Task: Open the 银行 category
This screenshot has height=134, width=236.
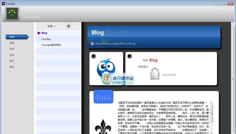Action: click(x=12, y=61)
